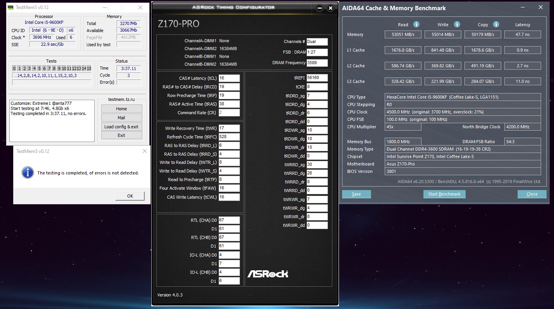Select the Command Rate (CR) field
The height and width of the screenshot is (309, 554).
click(229, 113)
